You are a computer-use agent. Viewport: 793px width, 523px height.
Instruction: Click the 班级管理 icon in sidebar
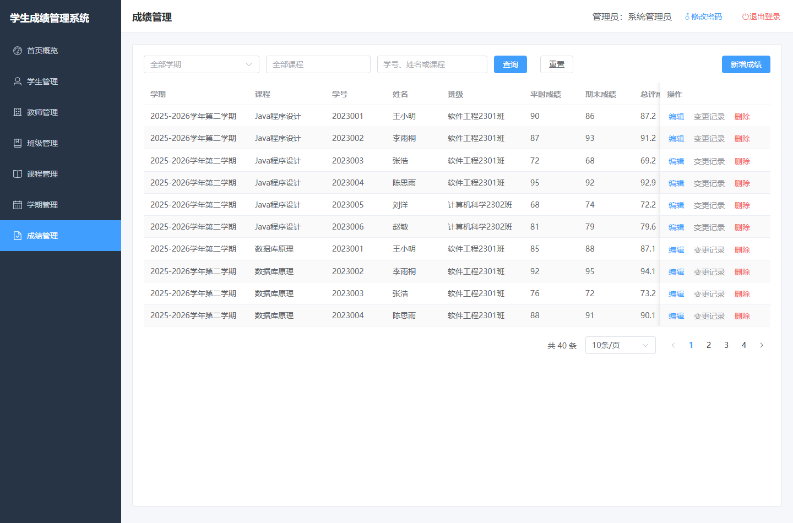[x=18, y=143]
